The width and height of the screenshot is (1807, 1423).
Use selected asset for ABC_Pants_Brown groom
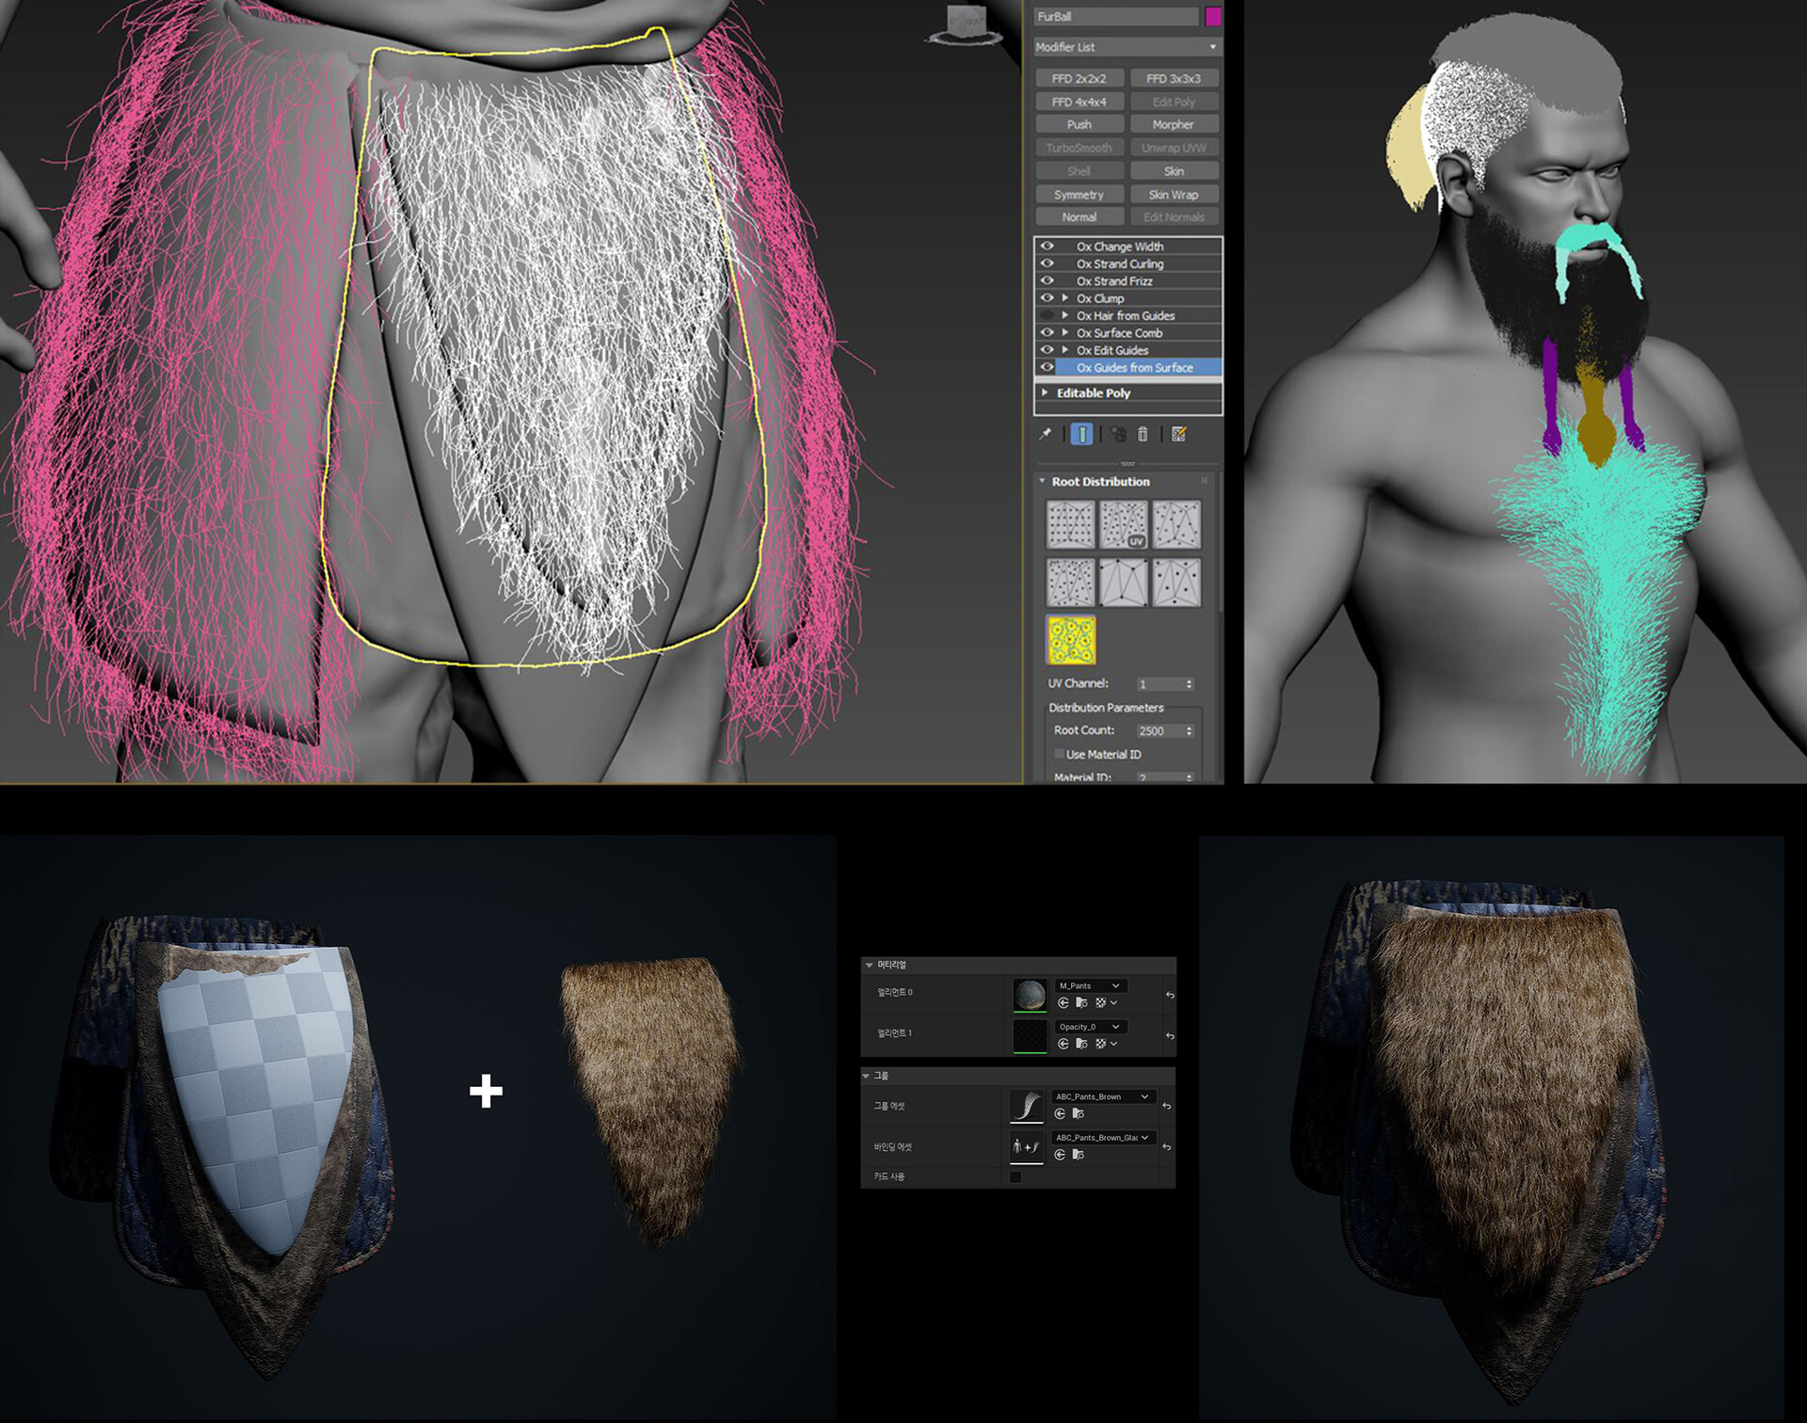point(1061,1113)
